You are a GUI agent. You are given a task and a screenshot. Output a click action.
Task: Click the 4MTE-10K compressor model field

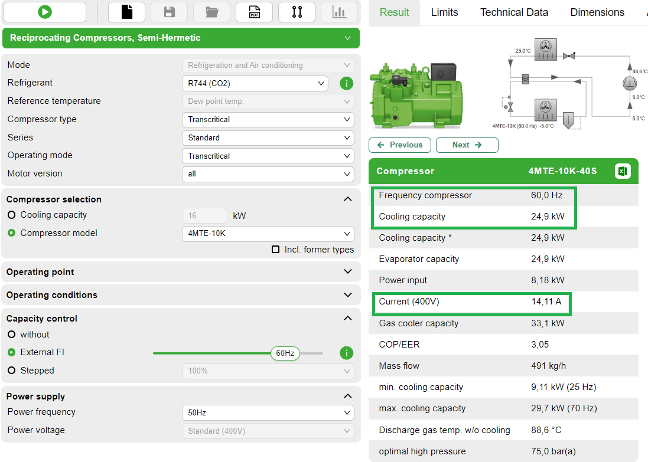(268, 234)
